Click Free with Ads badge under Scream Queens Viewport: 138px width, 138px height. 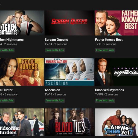click(x=55, y=50)
